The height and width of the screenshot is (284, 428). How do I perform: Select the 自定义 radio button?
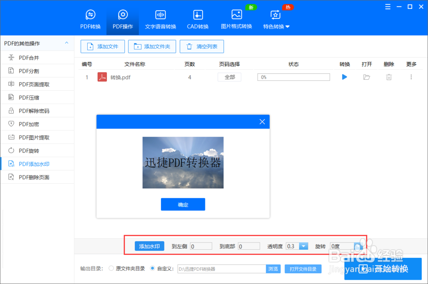[x=153, y=269]
